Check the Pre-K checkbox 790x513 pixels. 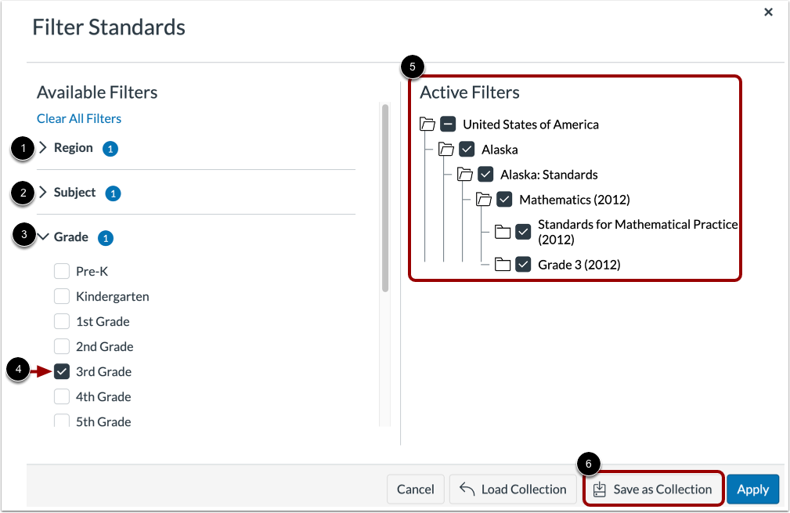click(62, 271)
